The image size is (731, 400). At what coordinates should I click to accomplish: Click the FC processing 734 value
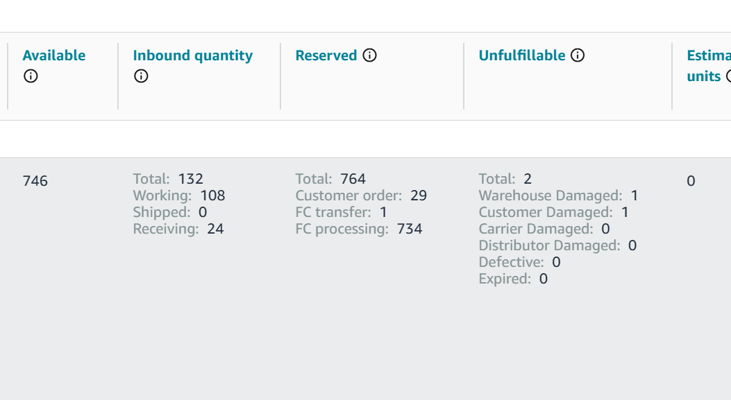(410, 229)
